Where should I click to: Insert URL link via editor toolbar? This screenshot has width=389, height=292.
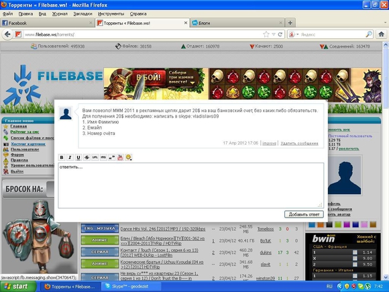[95, 157]
